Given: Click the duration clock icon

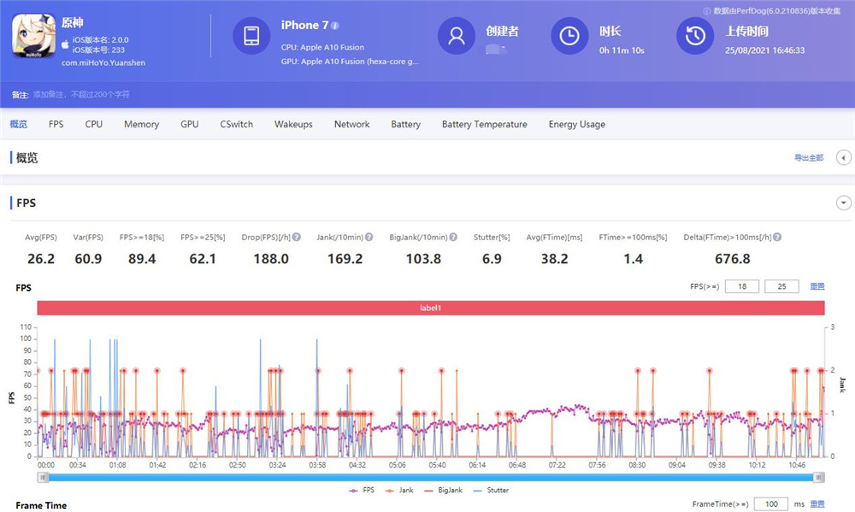Looking at the screenshot, I should [x=569, y=36].
